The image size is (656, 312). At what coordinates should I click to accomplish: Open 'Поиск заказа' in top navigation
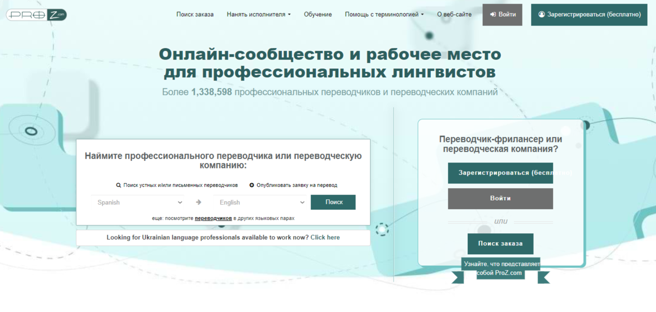195,14
